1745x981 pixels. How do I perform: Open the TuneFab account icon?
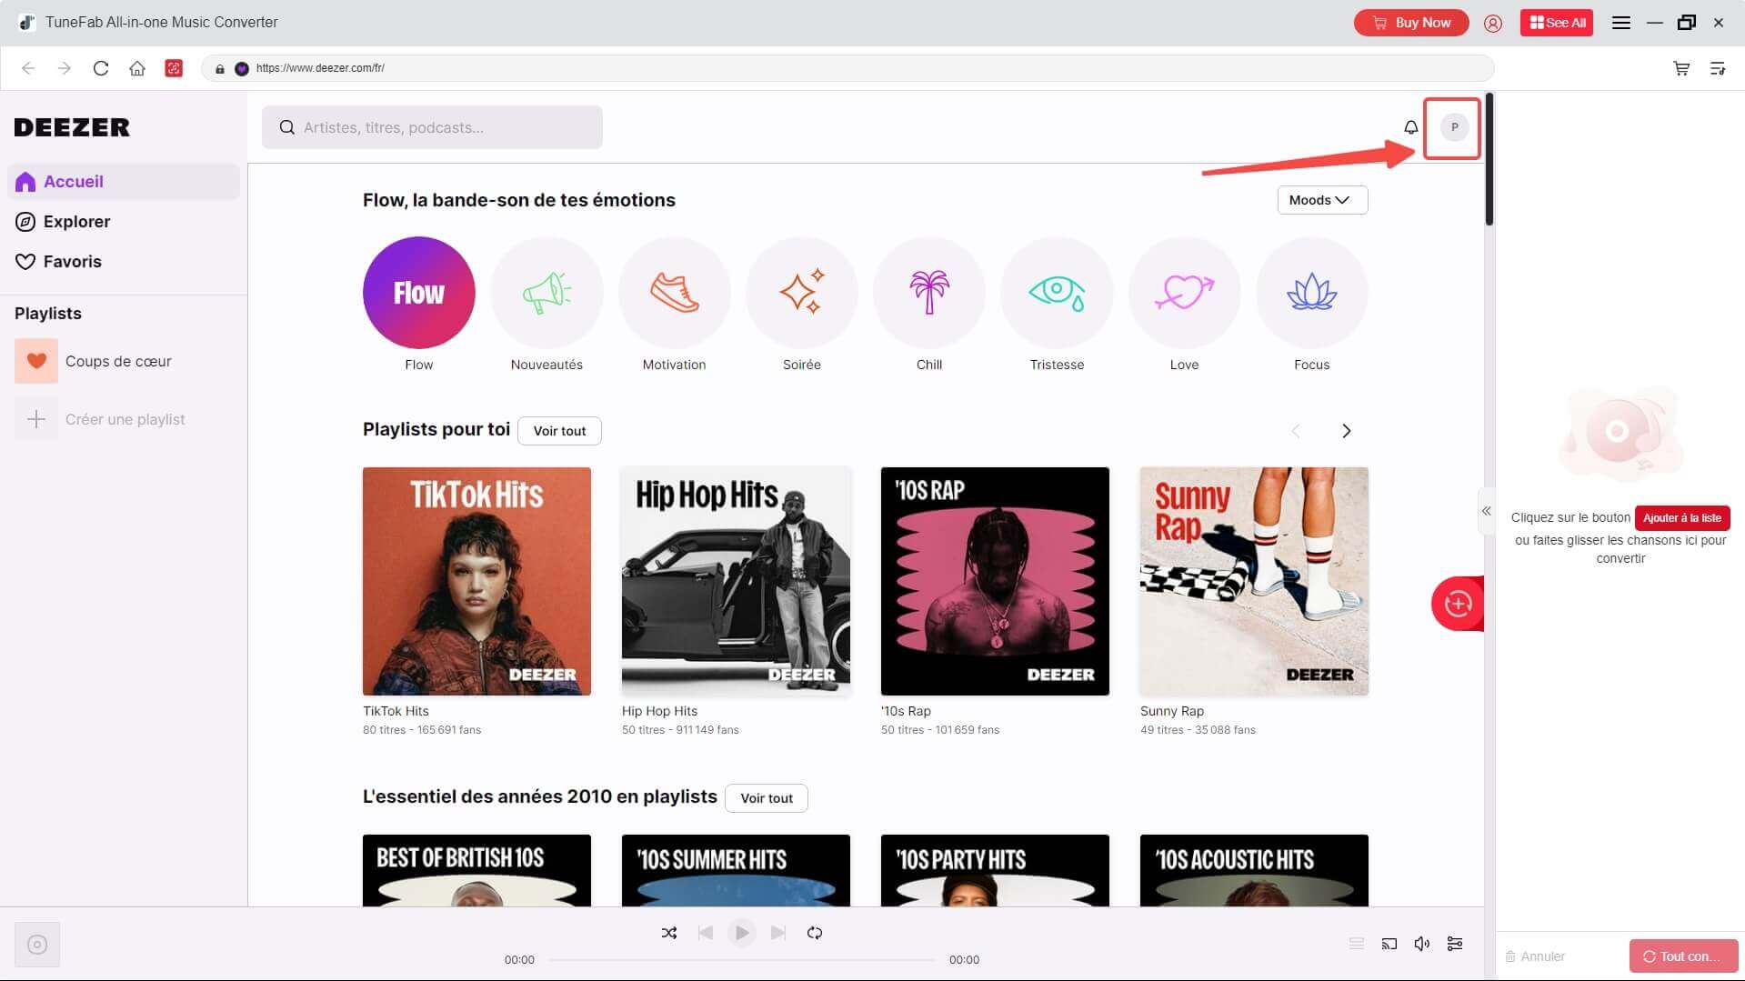[1493, 23]
